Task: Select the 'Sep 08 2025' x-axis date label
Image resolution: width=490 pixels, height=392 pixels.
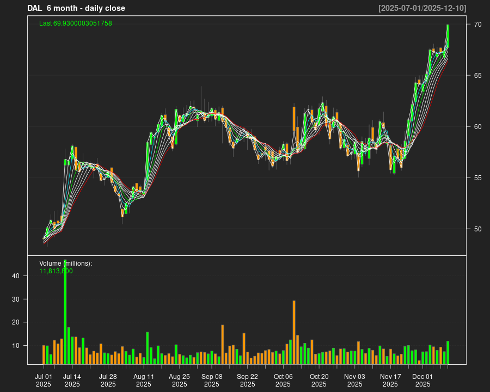Action: tap(212, 380)
